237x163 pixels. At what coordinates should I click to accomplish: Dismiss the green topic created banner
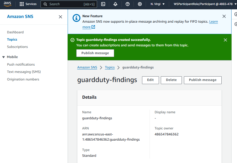point(225,40)
